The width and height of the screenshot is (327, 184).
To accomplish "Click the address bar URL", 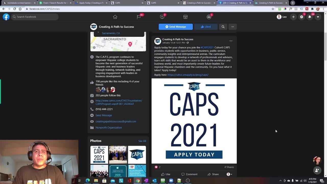I will point(45,9).
